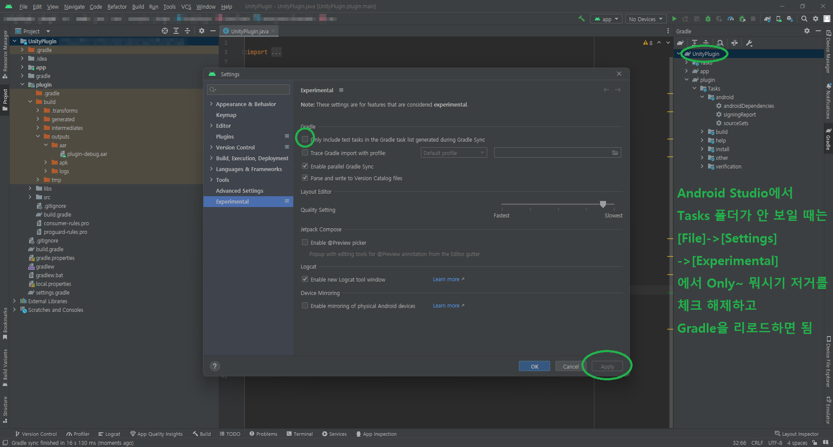Open the SDK Manager icon
The image size is (833, 447).
pos(790,19)
